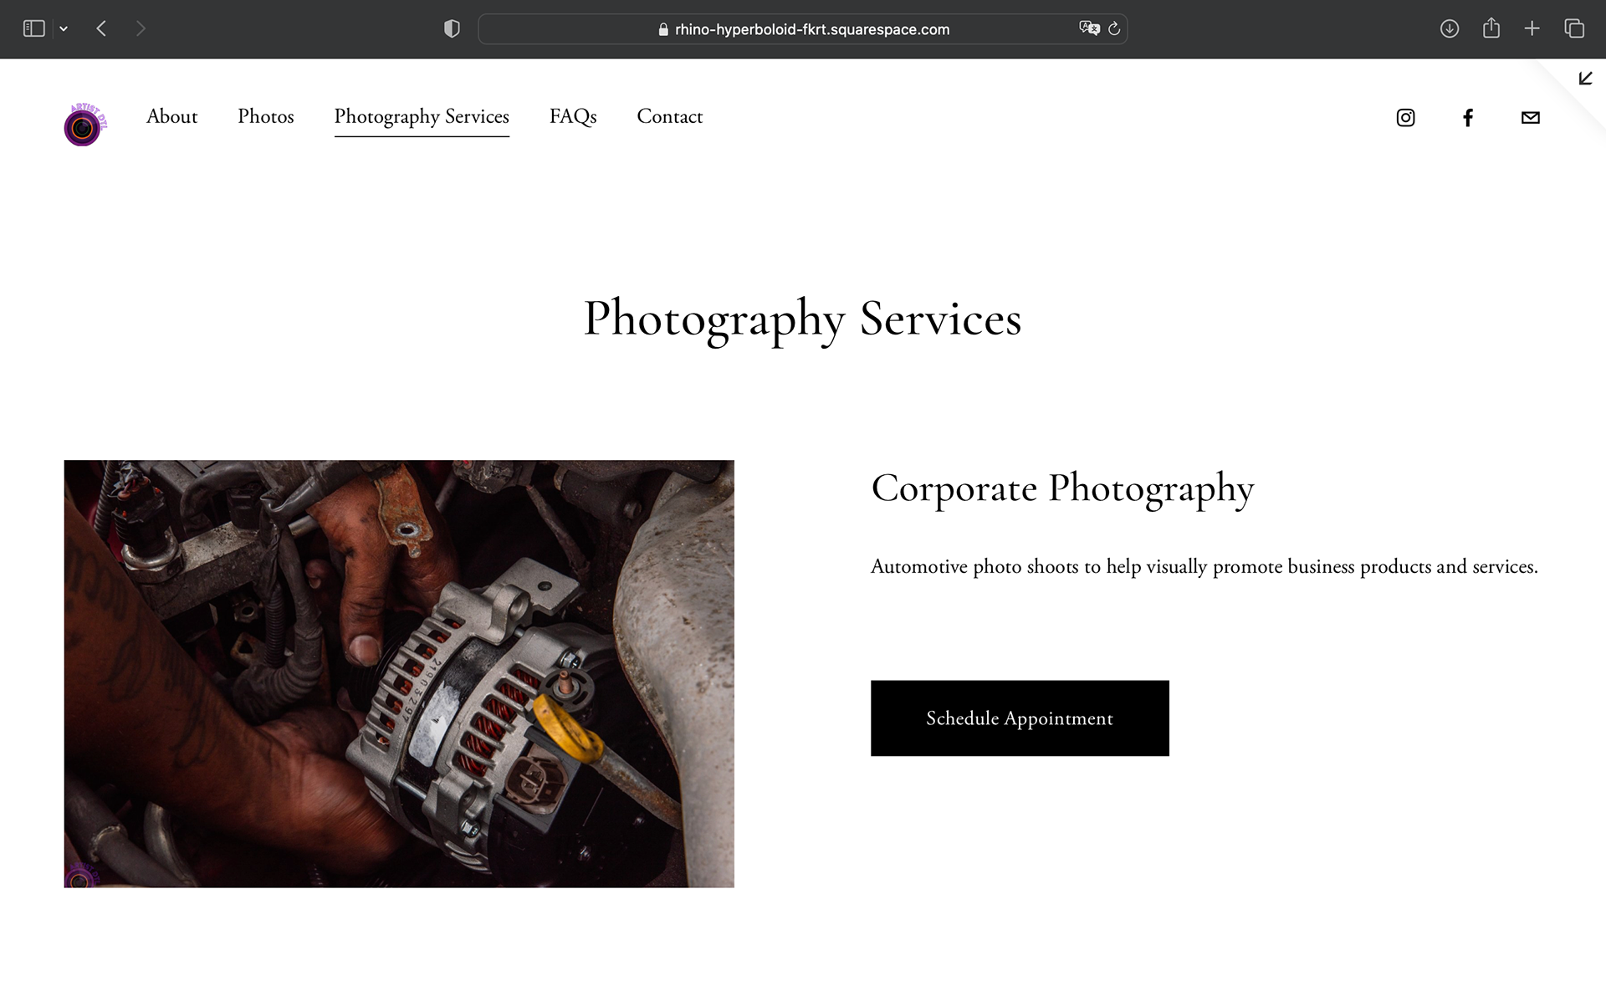Click the email envelope icon
Image resolution: width=1606 pixels, height=986 pixels.
(1530, 118)
